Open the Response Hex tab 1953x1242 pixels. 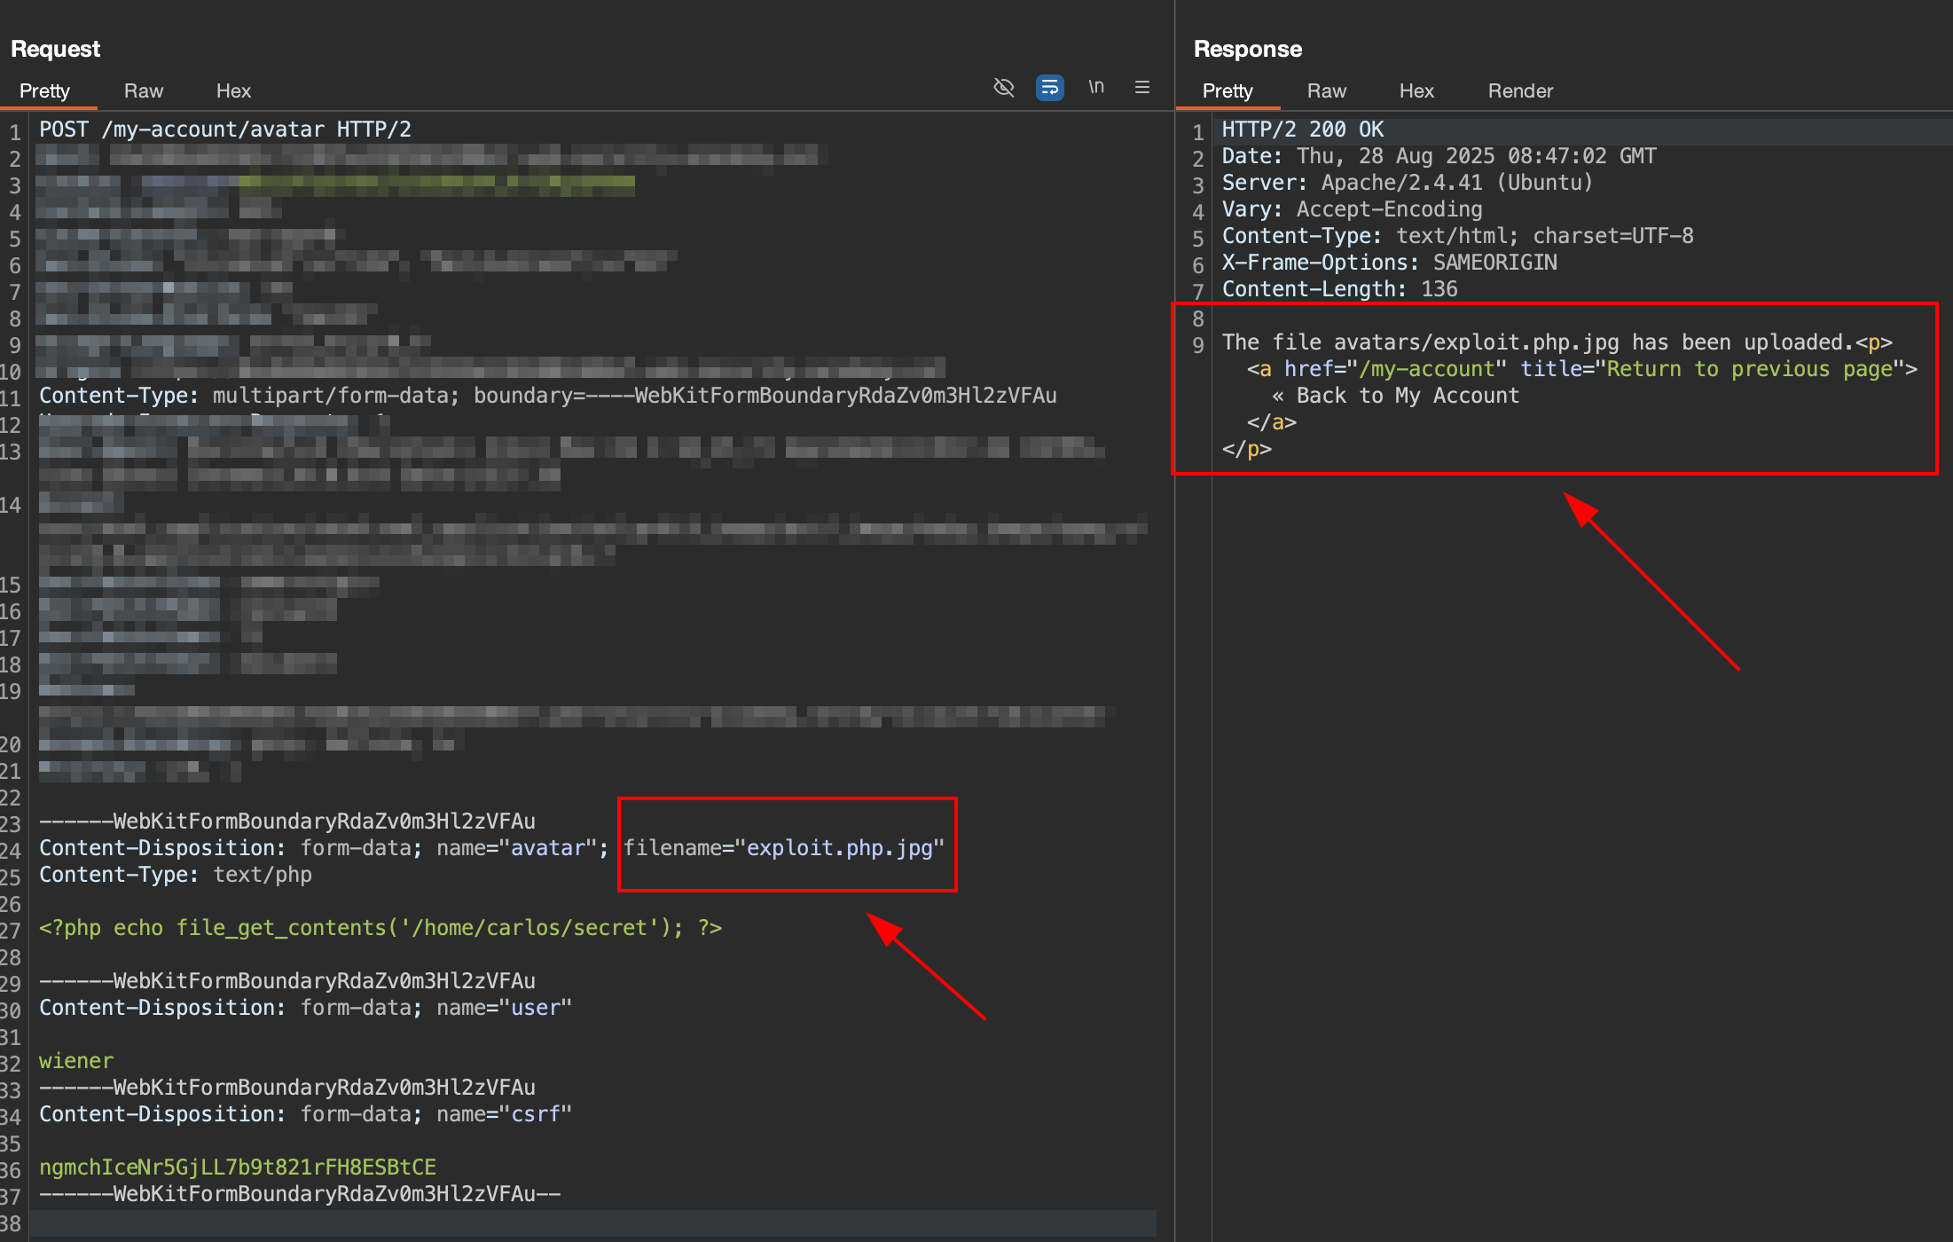tap(1416, 91)
